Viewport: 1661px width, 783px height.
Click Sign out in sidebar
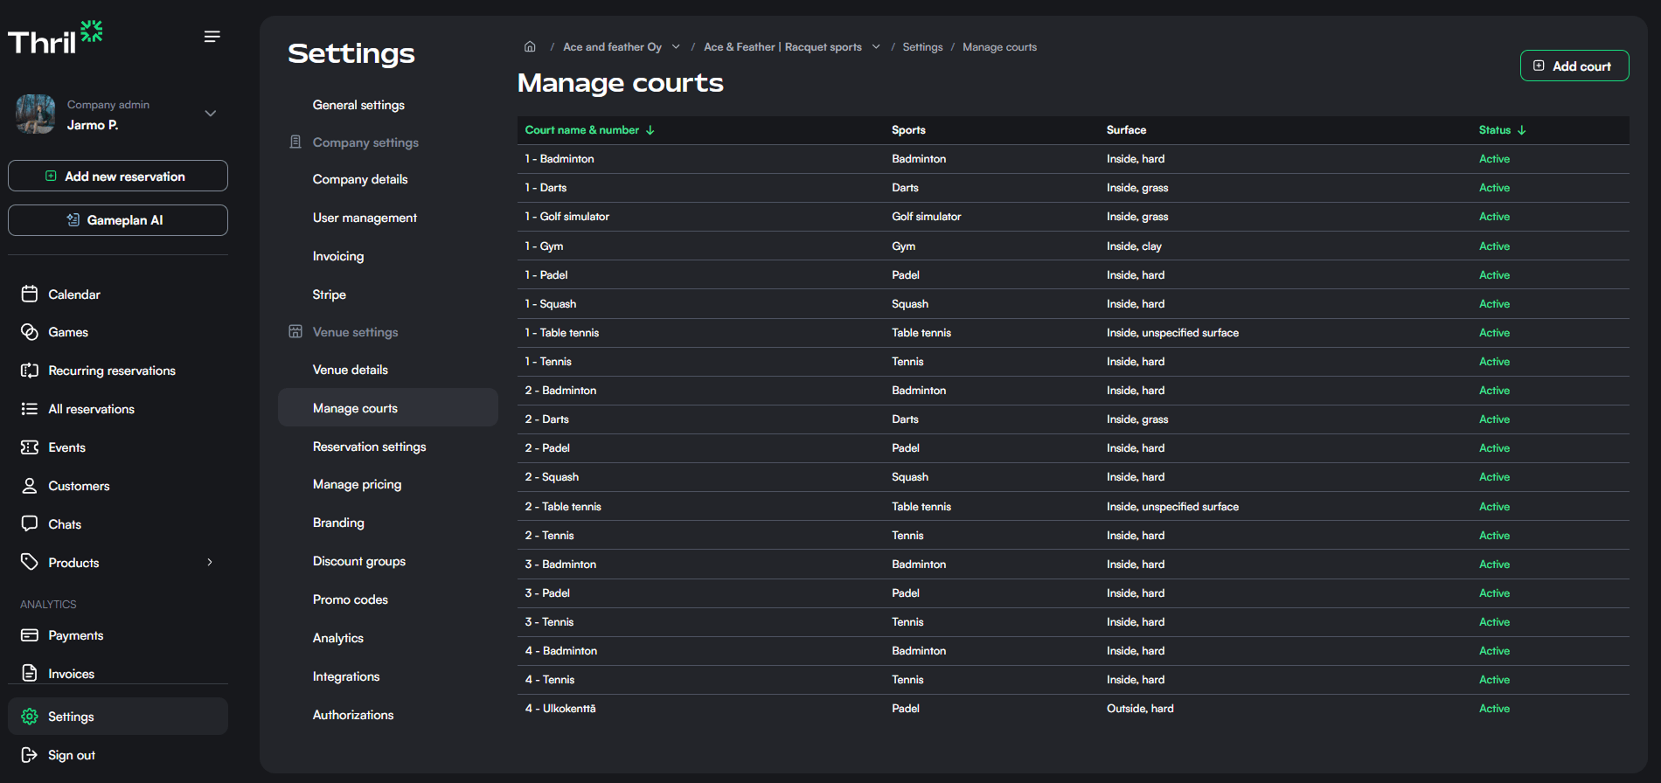pos(71,755)
